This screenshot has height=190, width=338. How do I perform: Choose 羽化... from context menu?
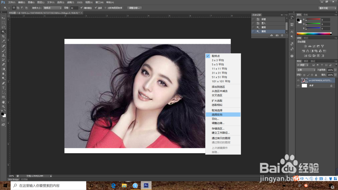[223, 119]
